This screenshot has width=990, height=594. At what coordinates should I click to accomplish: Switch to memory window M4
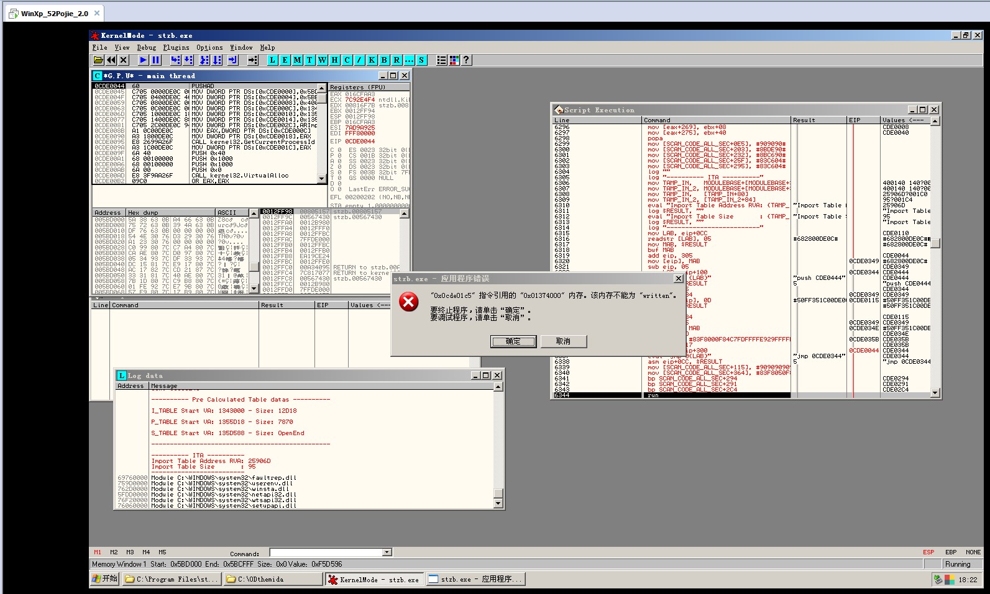[x=146, y=552]
